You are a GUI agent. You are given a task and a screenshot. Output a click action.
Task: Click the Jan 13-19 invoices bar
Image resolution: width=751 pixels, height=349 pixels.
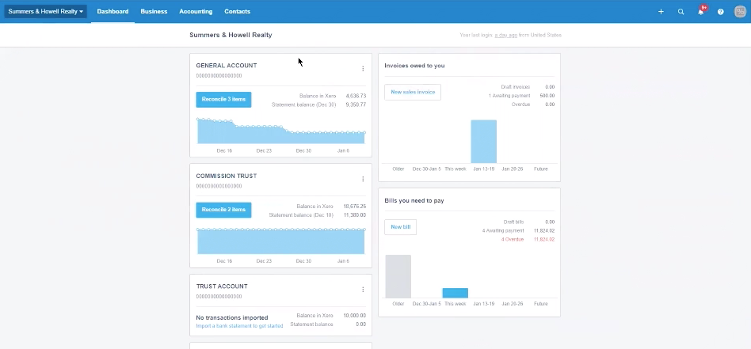click(484, 142)
